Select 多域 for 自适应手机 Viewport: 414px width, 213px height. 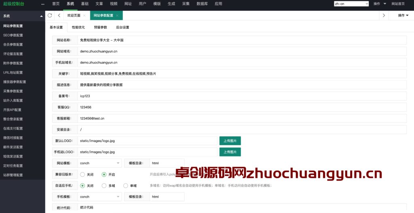coord(108,186)
